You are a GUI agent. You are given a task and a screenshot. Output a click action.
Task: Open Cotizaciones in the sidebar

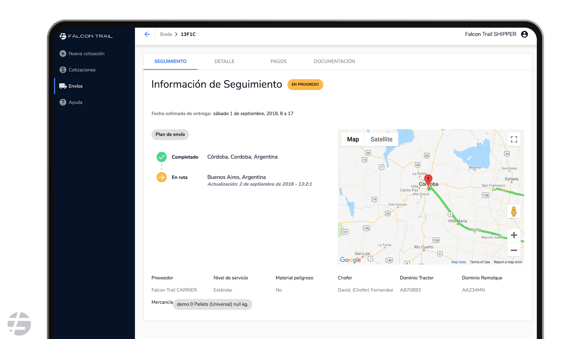(x=82, y=70)
